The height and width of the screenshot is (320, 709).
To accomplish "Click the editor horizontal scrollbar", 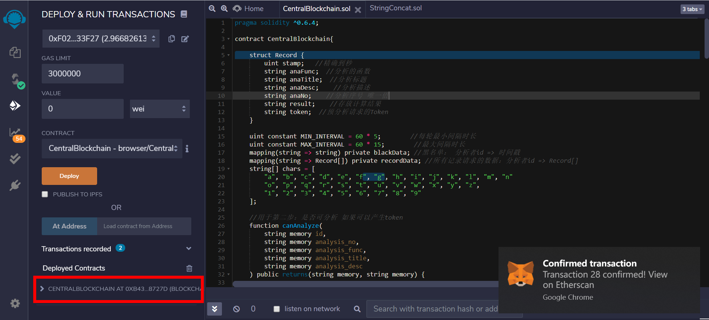I will pyautogui.click(x=366, y=284).
